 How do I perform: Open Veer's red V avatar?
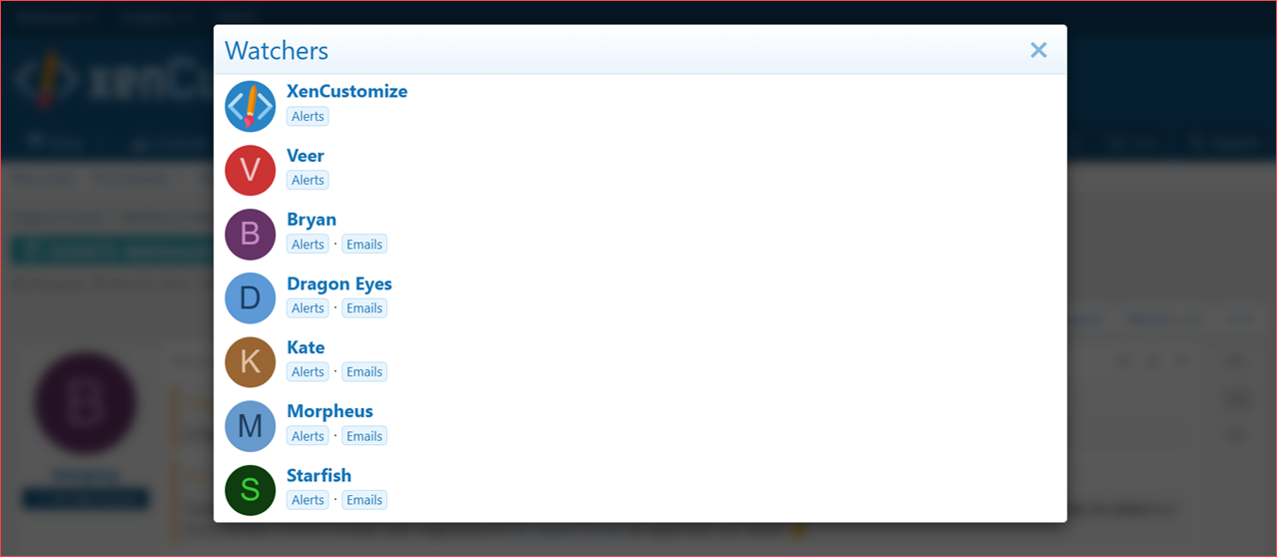point(251,171)
